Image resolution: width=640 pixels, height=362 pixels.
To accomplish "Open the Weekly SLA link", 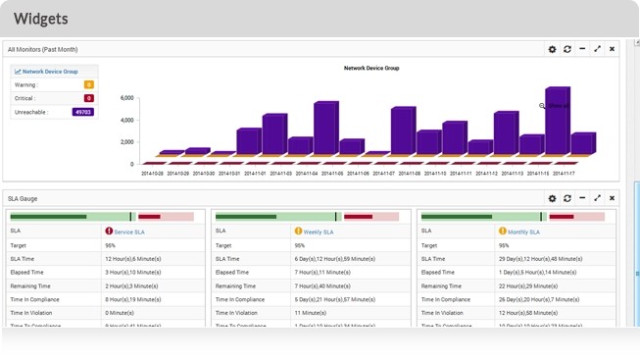I will pyautogui.click(x=319, y=233).
